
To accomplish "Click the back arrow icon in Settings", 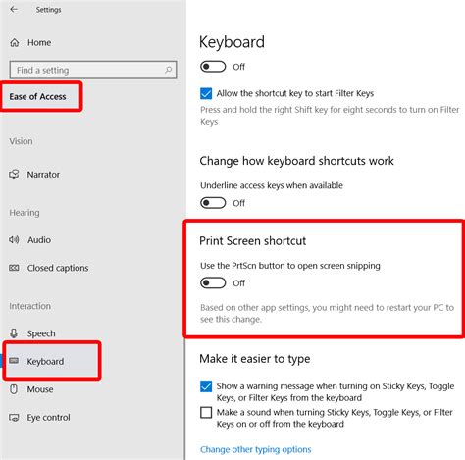I will click(x=14, y=9).
